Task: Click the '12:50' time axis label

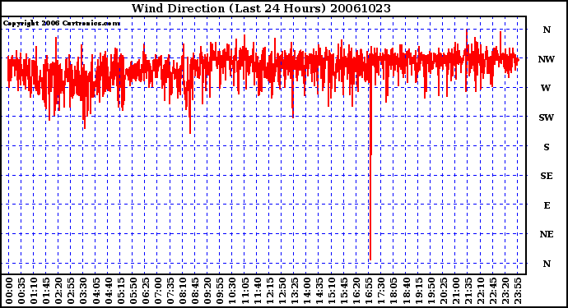Action: [282, 291]
